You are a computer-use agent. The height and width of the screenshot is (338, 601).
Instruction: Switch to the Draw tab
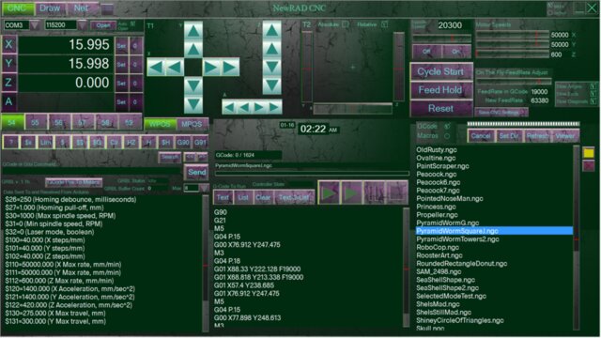point(50,8)
